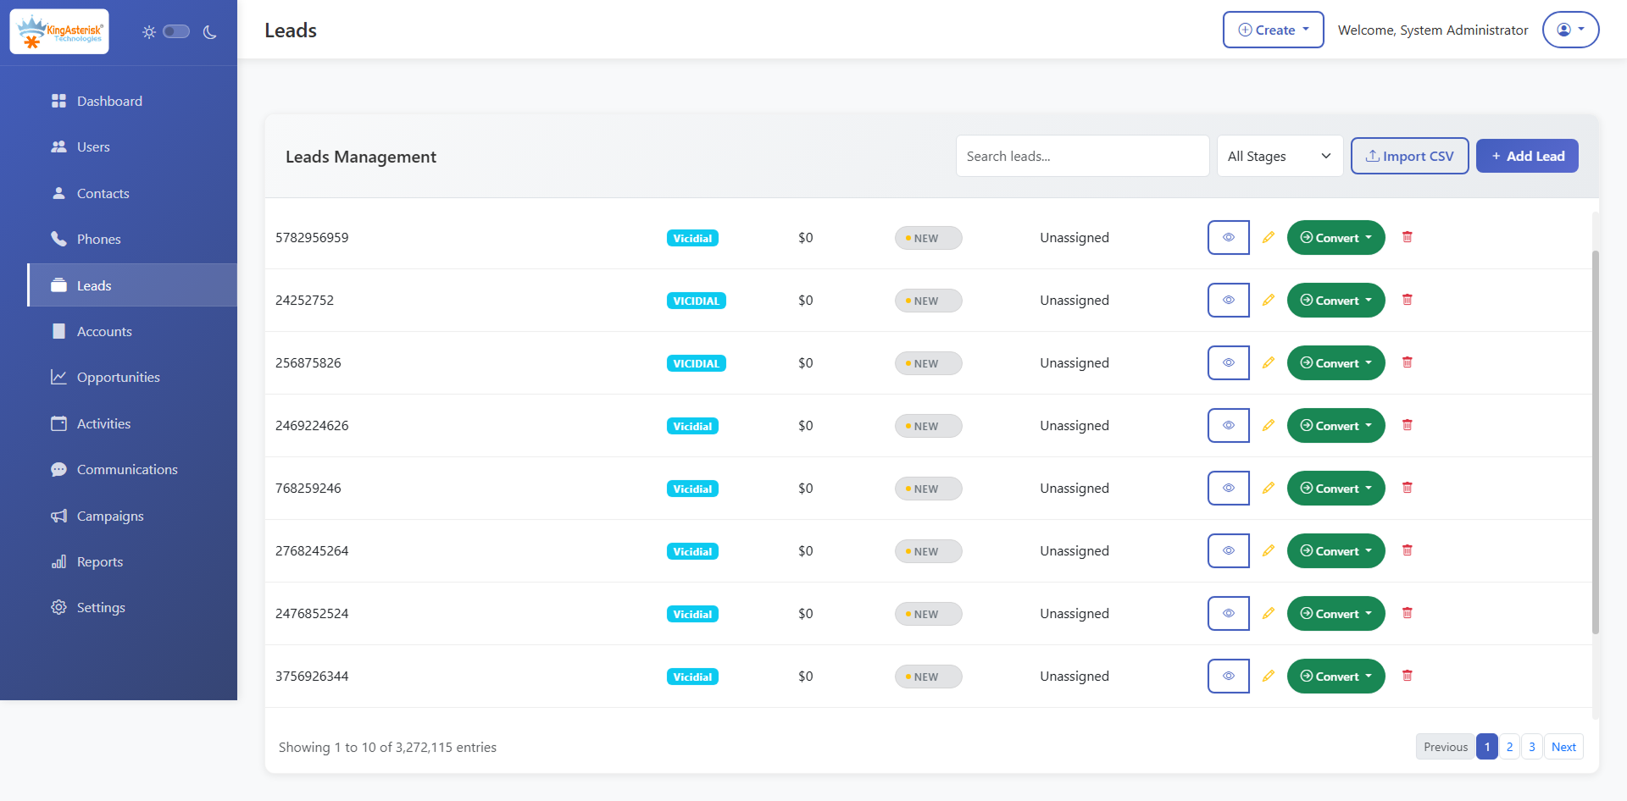
Task: Click the sun light mode icon
Action: (x=149, y=32)
